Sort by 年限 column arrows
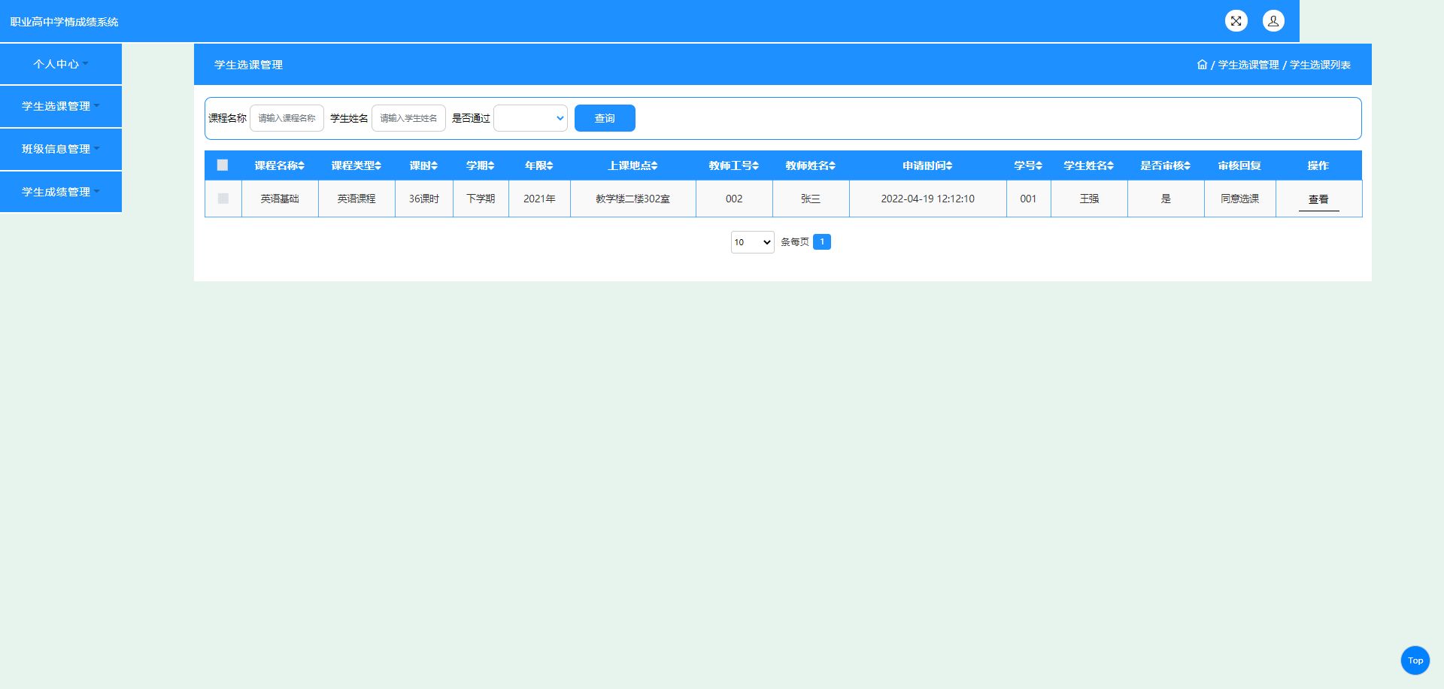 (x=550, y=165)
